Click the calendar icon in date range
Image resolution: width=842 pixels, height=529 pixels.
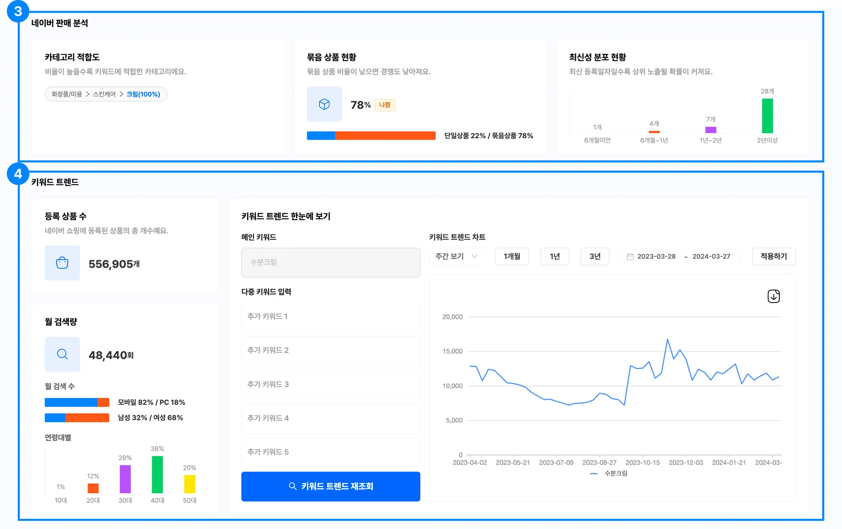tap(630, 256)
